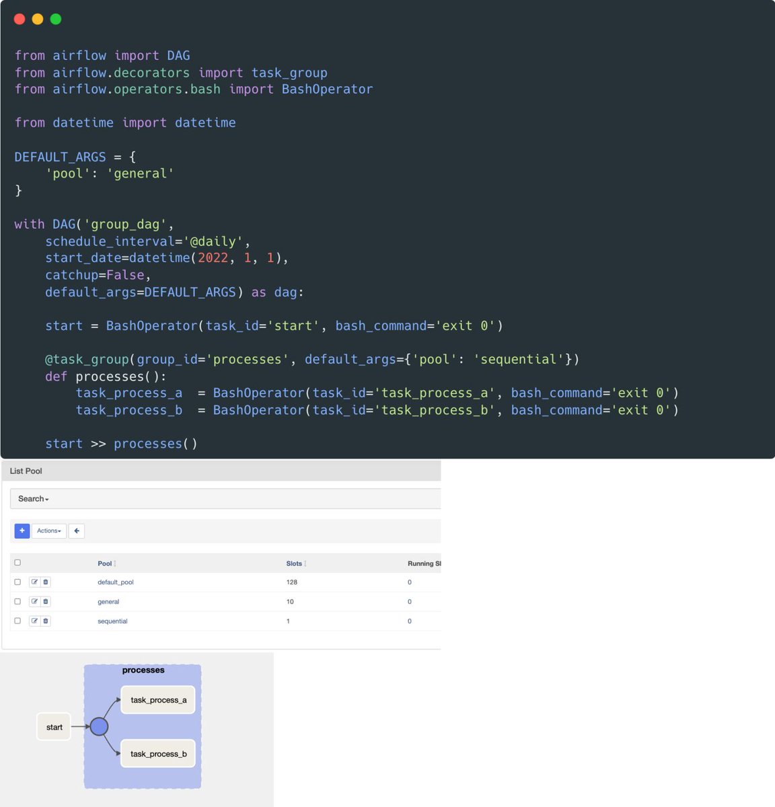Click the 'start >> processes()' code line

click(121, 444)
